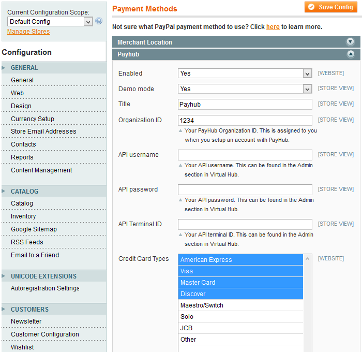
Task: Click the Organization ID input field
Action: tap(245, 121)
